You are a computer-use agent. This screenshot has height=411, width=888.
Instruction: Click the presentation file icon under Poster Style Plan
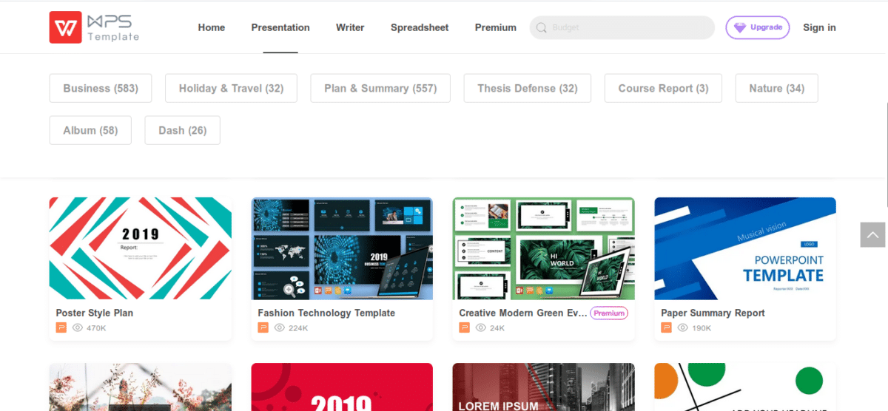click(x=61, y=327)
